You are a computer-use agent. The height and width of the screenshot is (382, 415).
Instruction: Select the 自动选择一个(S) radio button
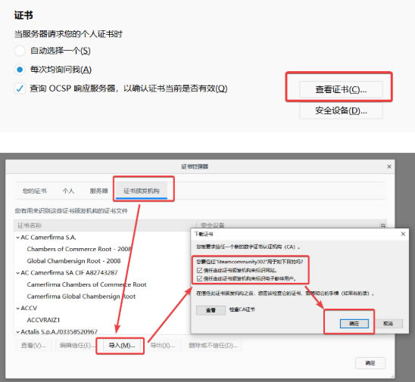[20, 51]
